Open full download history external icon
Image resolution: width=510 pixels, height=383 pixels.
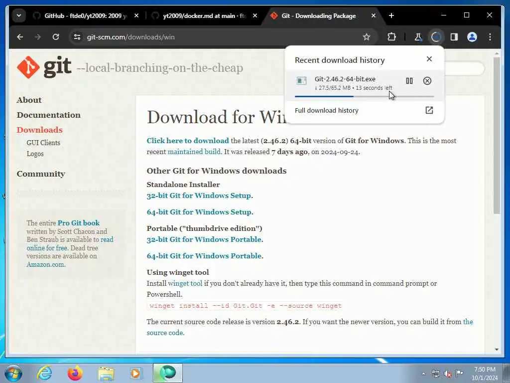429,110
